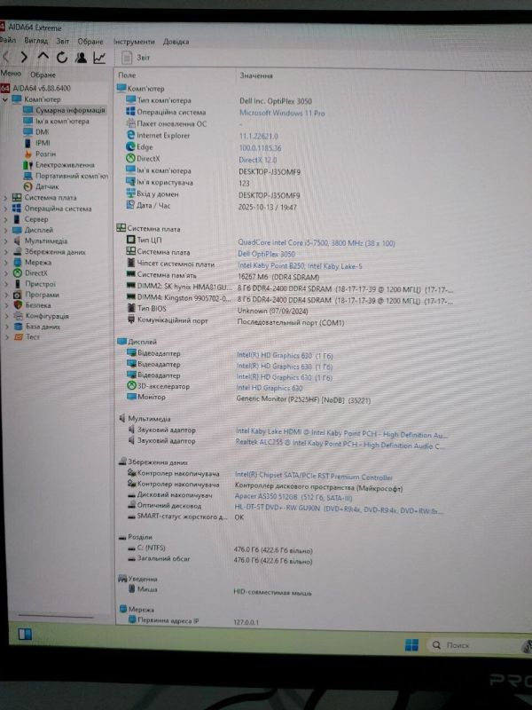Open the graph chart toolbar icon
The width and height of the screenshot is (532, 710).
click(x=99, y=58)
